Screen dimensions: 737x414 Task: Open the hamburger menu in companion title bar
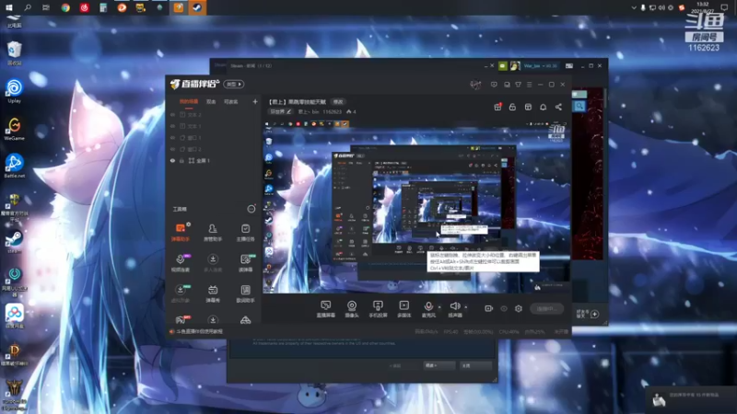click(529, 85)
